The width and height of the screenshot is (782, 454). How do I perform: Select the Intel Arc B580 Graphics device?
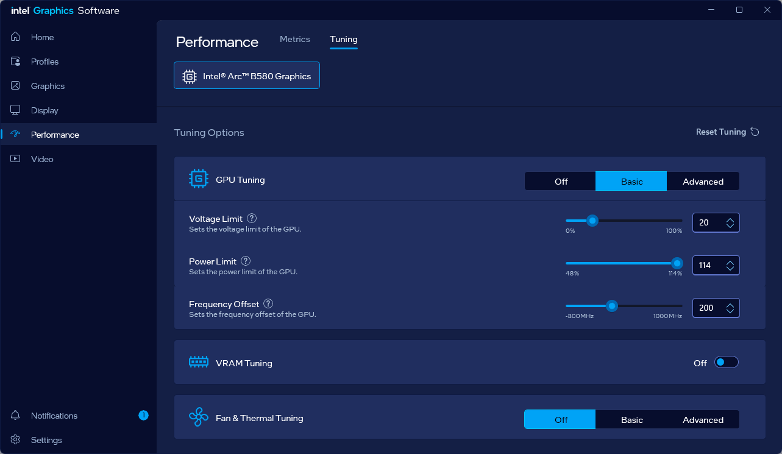pyautogui.click(x=247, y=76)
